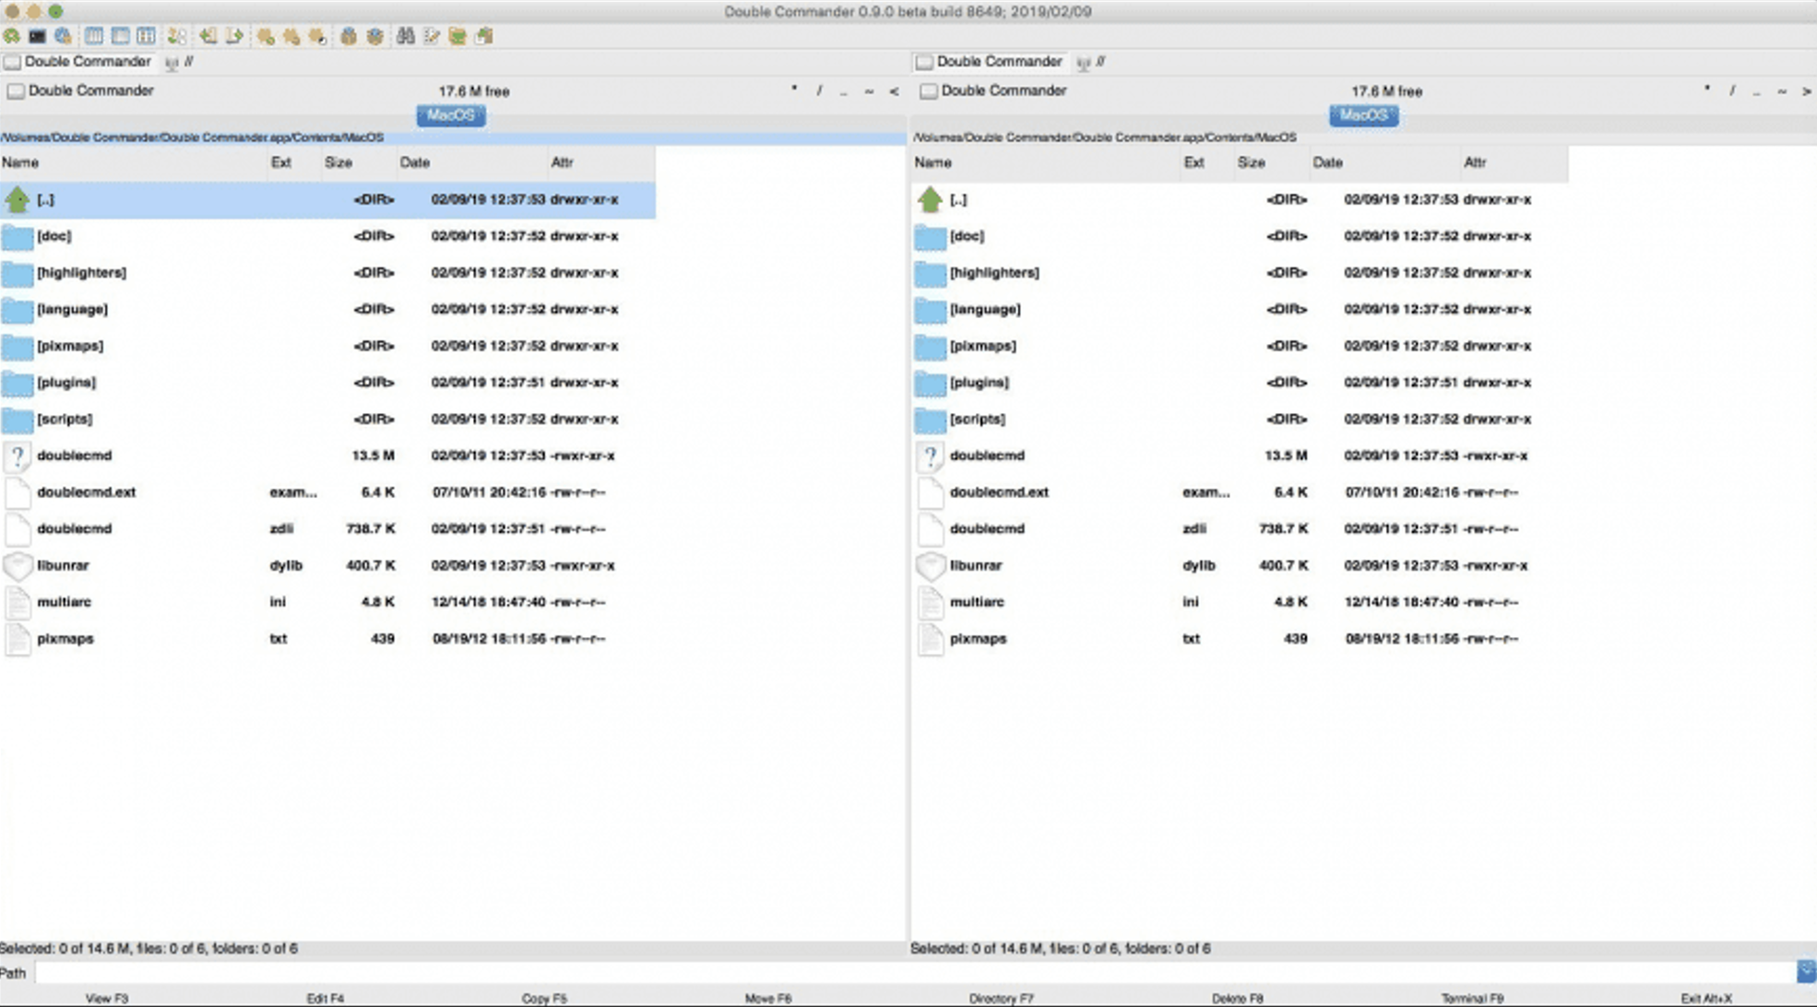The height and width of the screenshot is (1007, 1817).
Task: Open the right panel directory history arrow
Action: click(x=1805, y=91)
